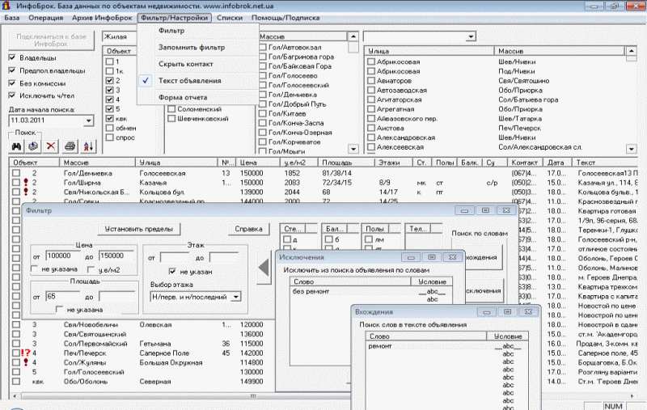
Task: Select the Гол/Демиевка result row checkbox
Action: (x=15, y=173)
